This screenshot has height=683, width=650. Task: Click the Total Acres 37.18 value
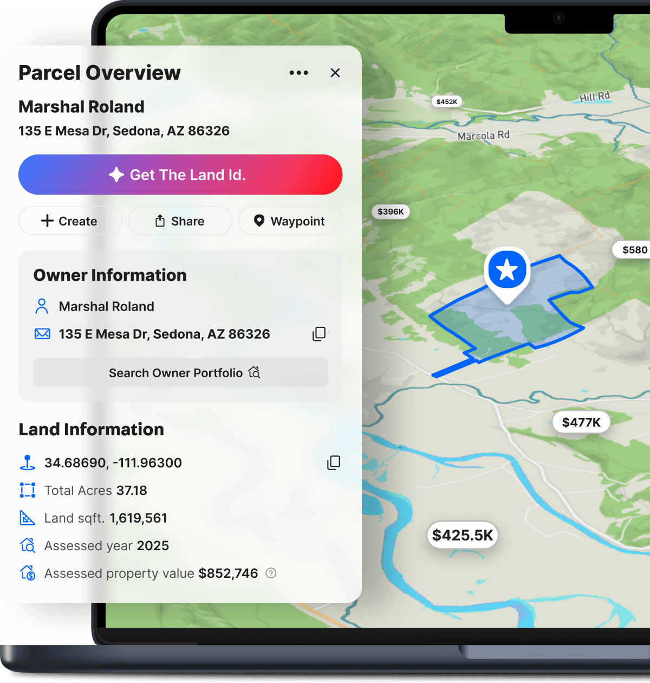[x=132, y=490]
